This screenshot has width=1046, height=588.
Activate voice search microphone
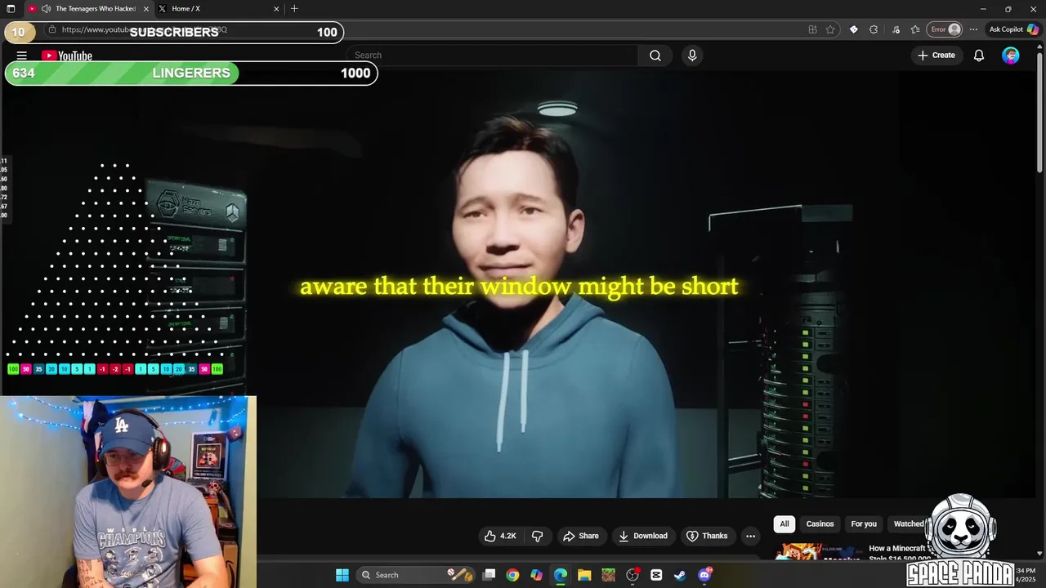coord(692,56)
